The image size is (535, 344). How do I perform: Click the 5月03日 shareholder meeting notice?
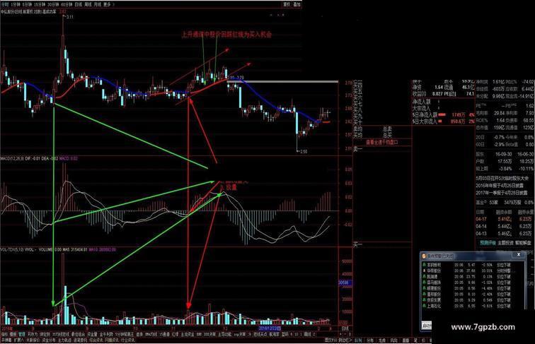502,178
